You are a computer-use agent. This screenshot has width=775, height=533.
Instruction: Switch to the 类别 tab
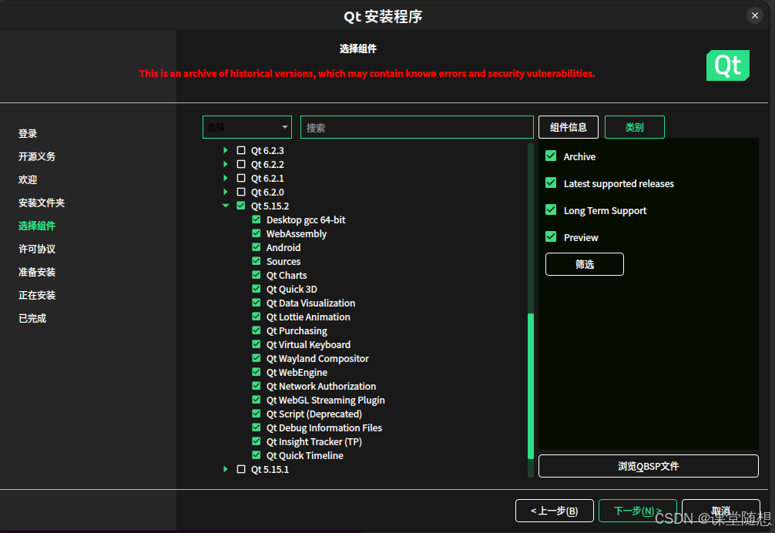pyautogui.click(x=635, y=127)
